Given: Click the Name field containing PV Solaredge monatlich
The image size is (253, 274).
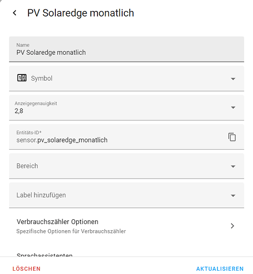Looking at the screenshot, I should pos(127,49).
